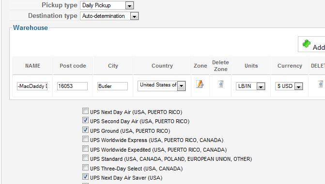Open the Units LB/IN dropdown
The height and width of the screenshot is (184, 325).
click(x=250, y=86)
